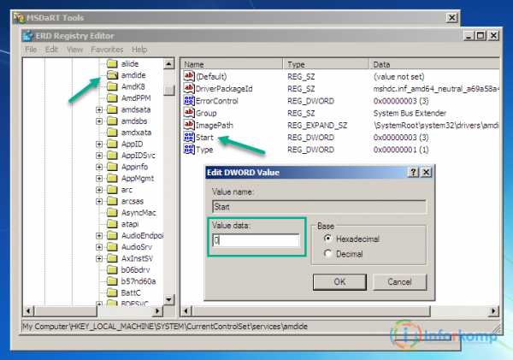
Task: Click the Appinfo folder icon
Action: [x=112, y=167]
